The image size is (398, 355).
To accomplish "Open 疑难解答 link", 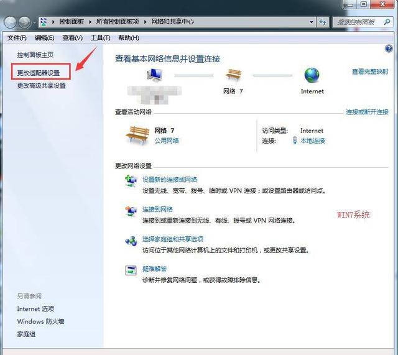I will (x=154, y=269).
